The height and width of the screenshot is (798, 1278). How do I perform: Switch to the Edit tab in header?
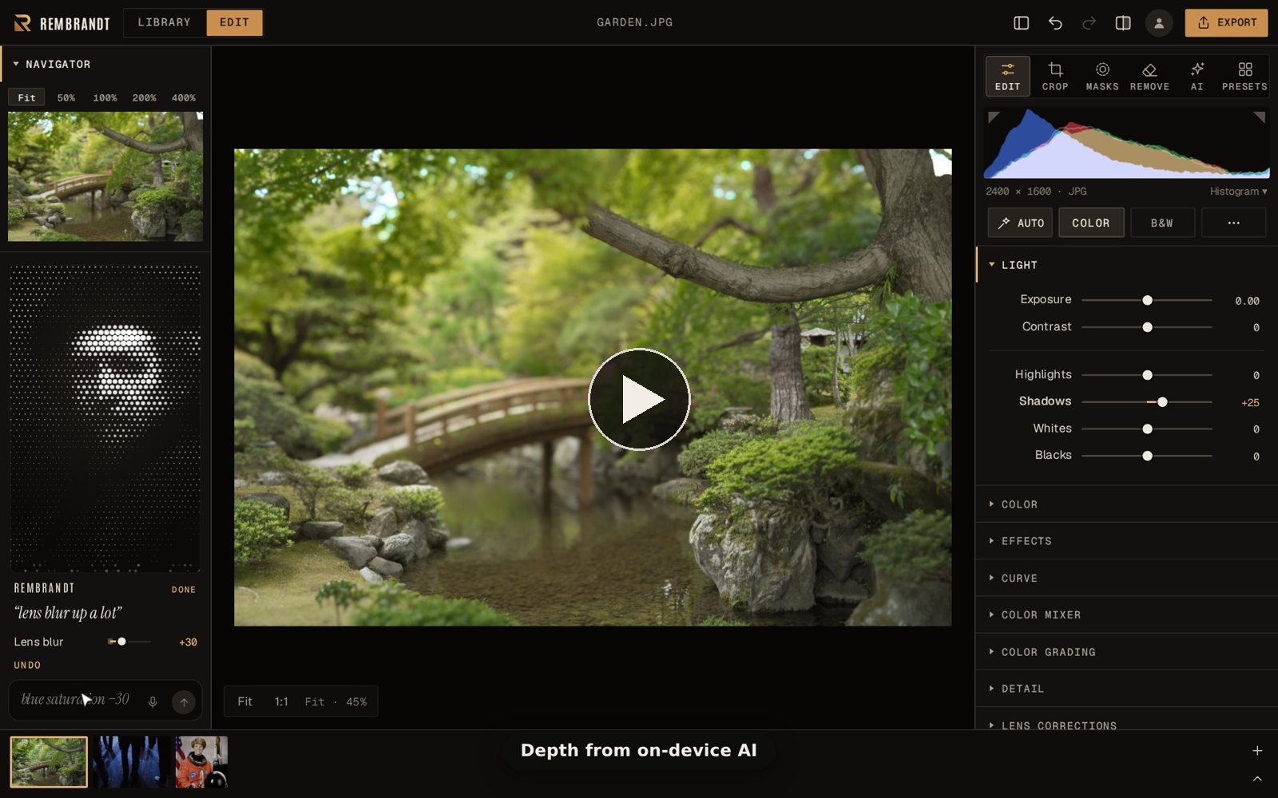click(x=234, y=22)
